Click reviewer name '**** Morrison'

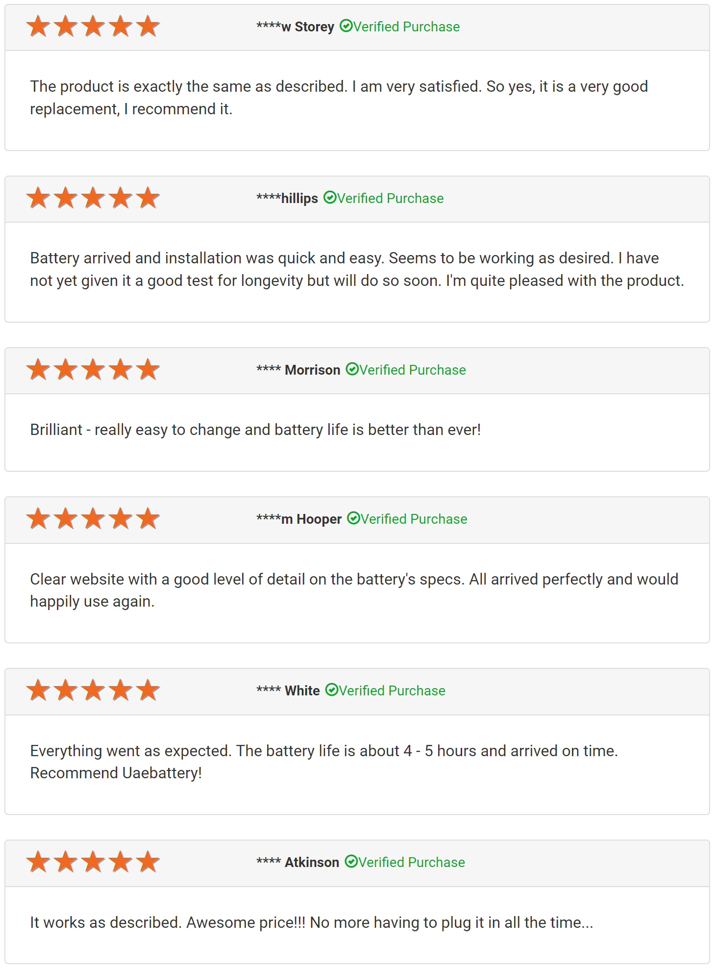click(x=298, y=370)
